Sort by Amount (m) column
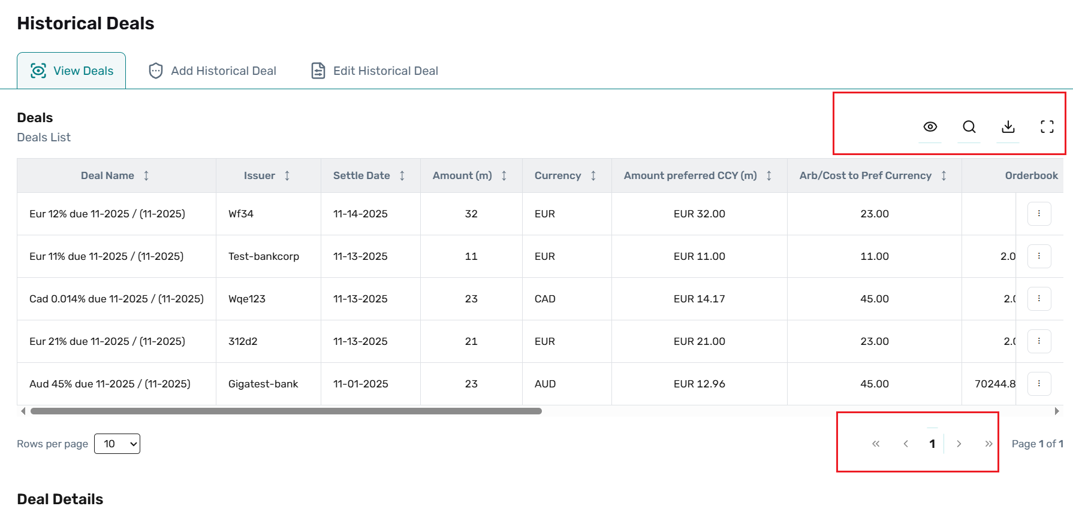Screen dimensions: 1073x506 pyautogui.click(x=504, y=175)
